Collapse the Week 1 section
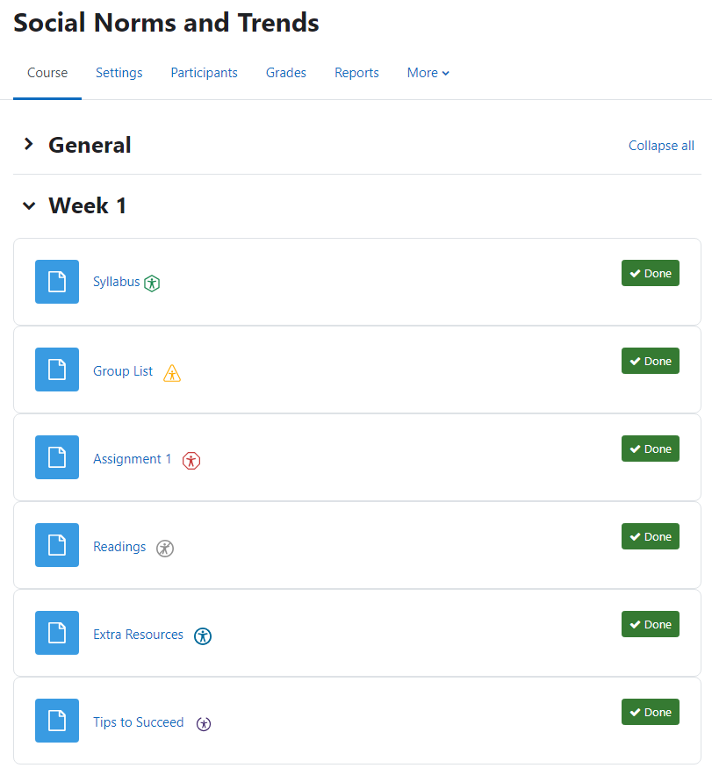 (29, 206)
